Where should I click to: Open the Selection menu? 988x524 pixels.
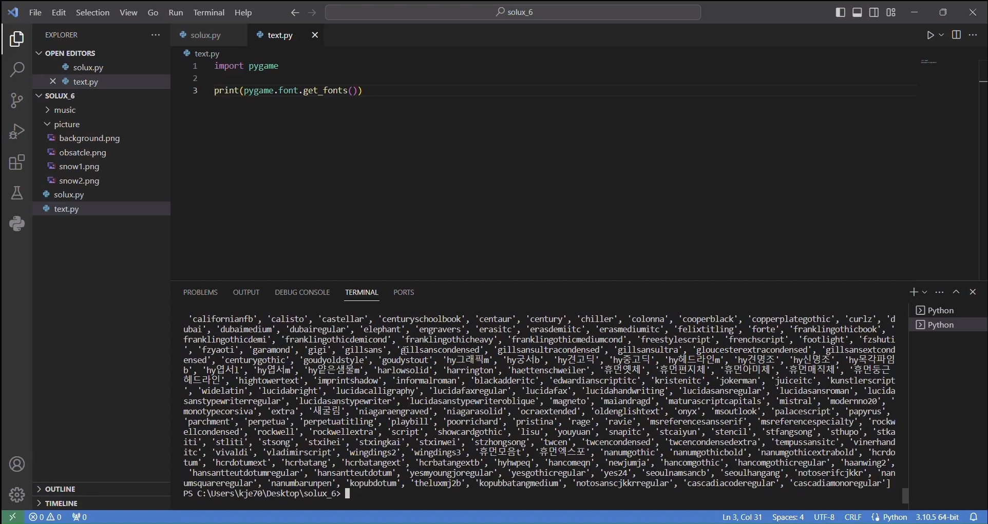(x=93, y=12)
